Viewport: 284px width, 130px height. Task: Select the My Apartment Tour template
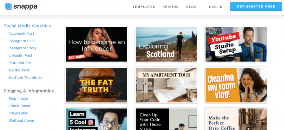[x=166, y=85]
